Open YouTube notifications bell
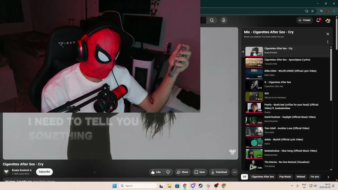 point(318,20)
